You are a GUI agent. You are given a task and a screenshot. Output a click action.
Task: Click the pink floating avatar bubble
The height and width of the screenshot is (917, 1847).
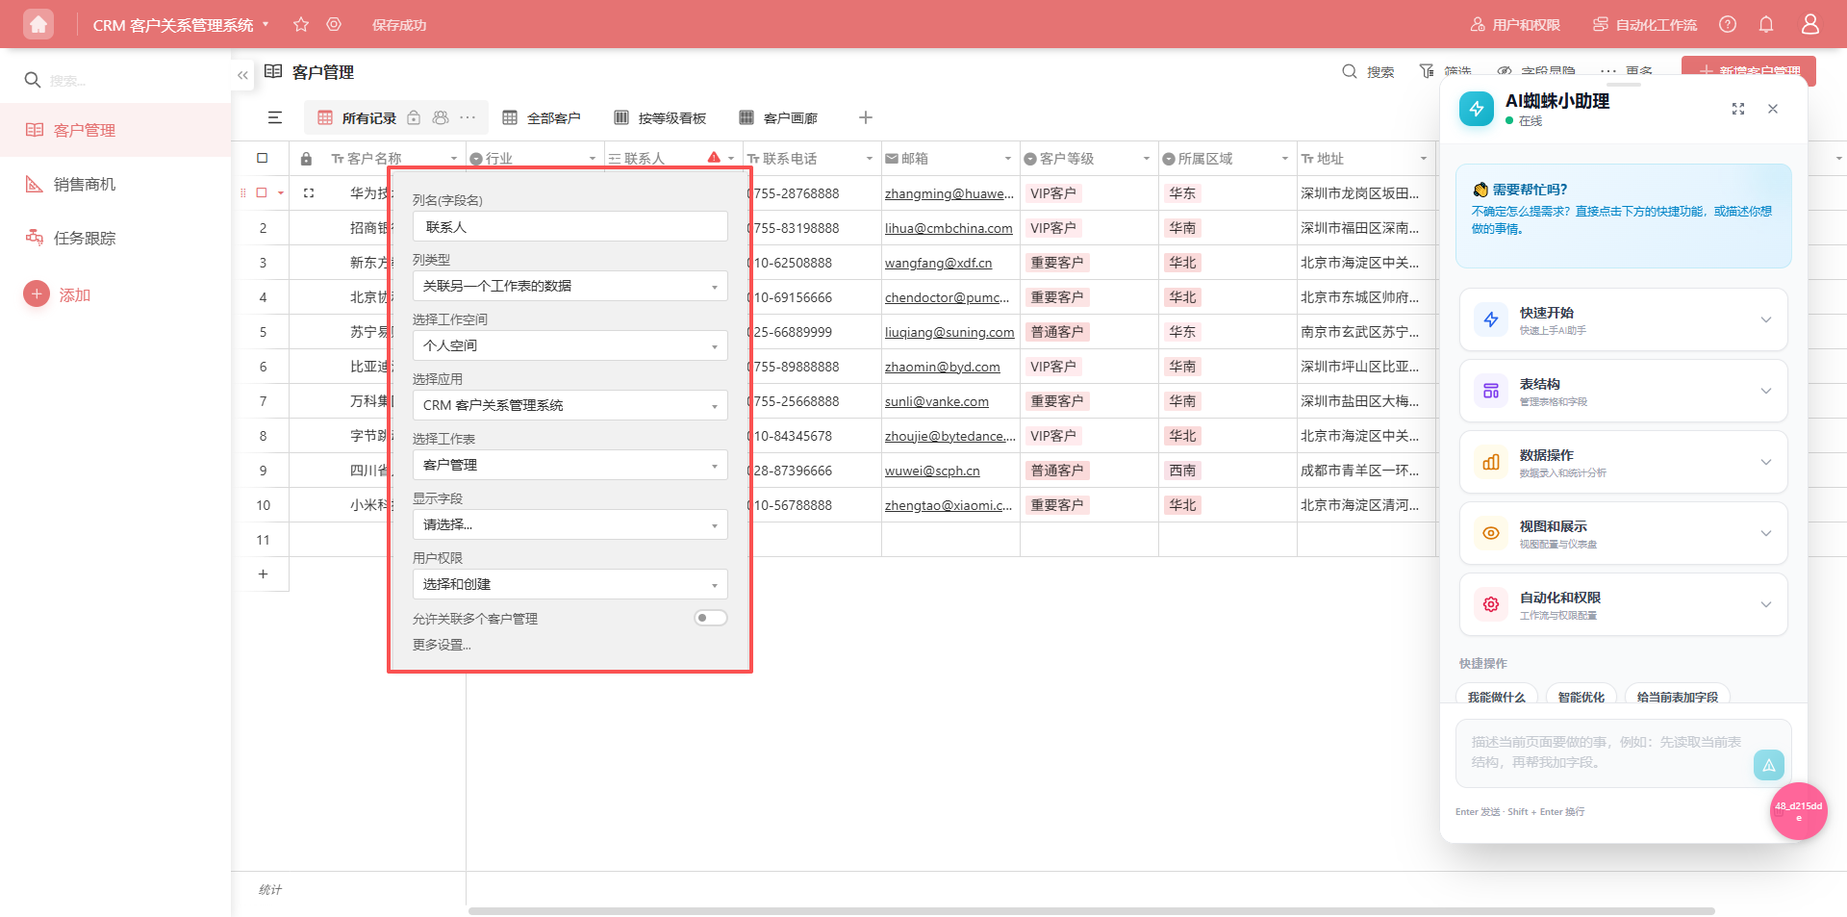pyautogui.click(x=1799, y=811)
